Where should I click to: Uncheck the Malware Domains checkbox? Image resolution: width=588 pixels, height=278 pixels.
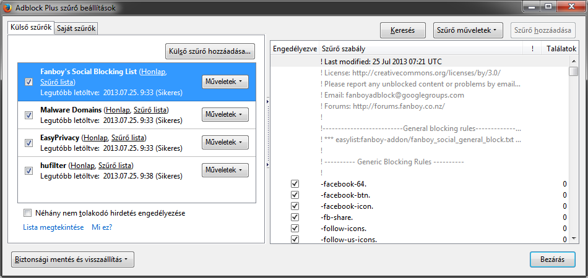click(28, 116)
